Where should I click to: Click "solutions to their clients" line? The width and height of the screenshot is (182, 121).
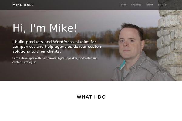(37, 51)
